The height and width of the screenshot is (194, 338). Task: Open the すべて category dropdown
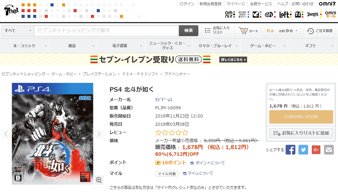(x=18, y=31)
